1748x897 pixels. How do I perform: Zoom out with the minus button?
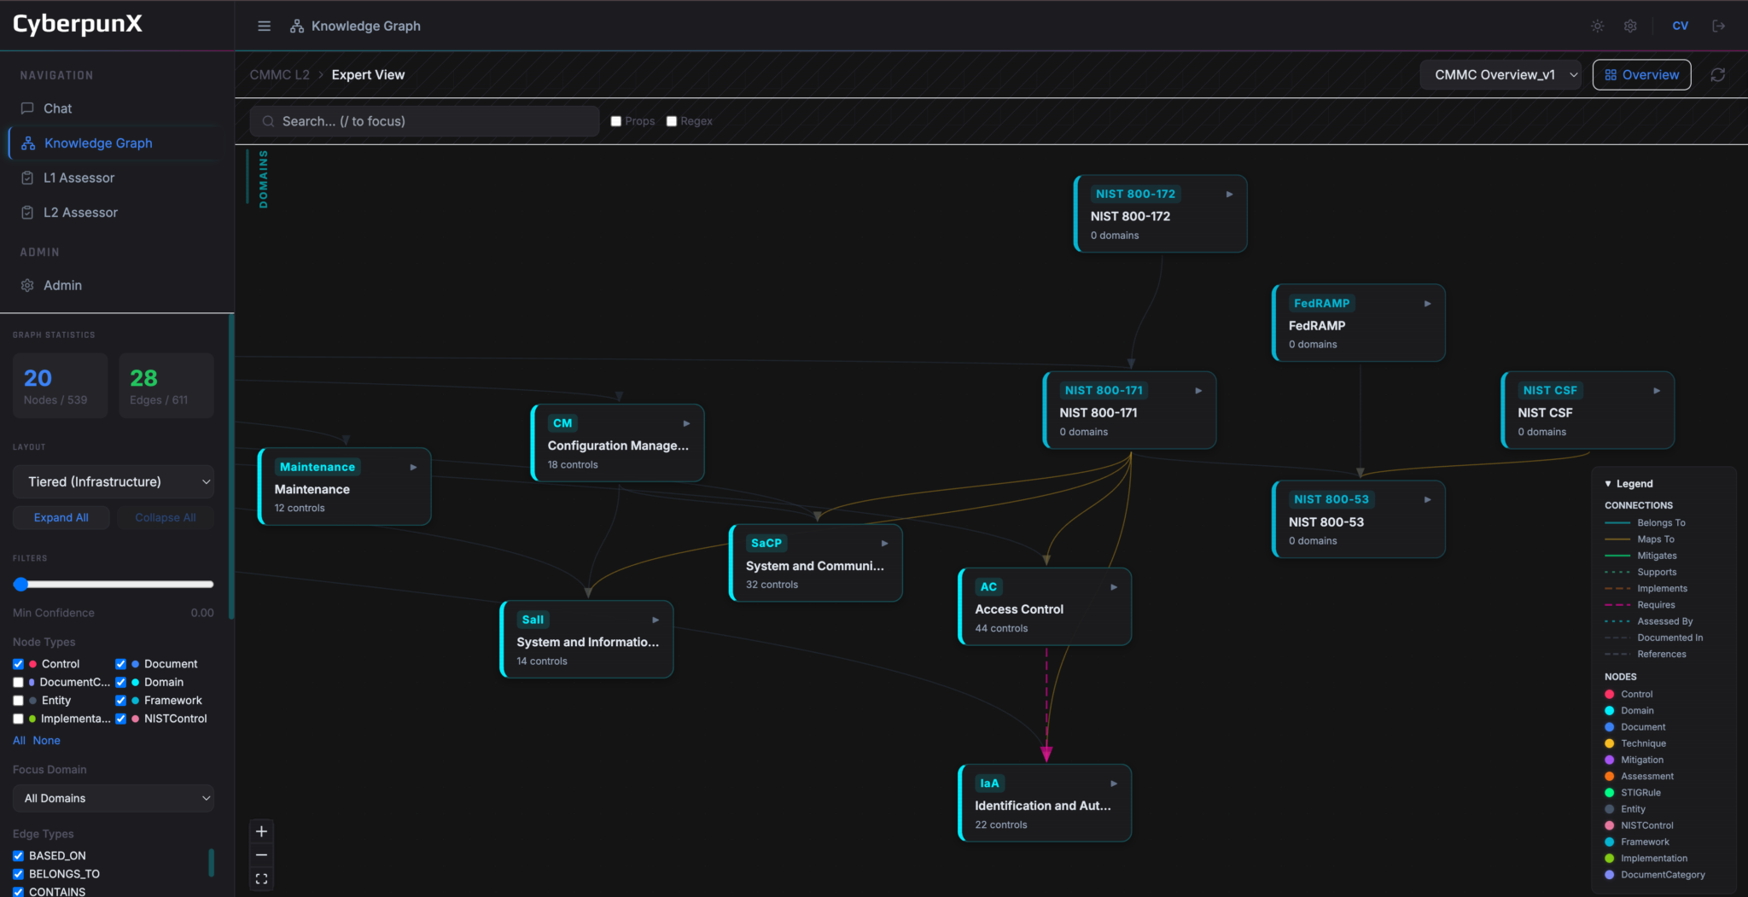coord(261,855)
